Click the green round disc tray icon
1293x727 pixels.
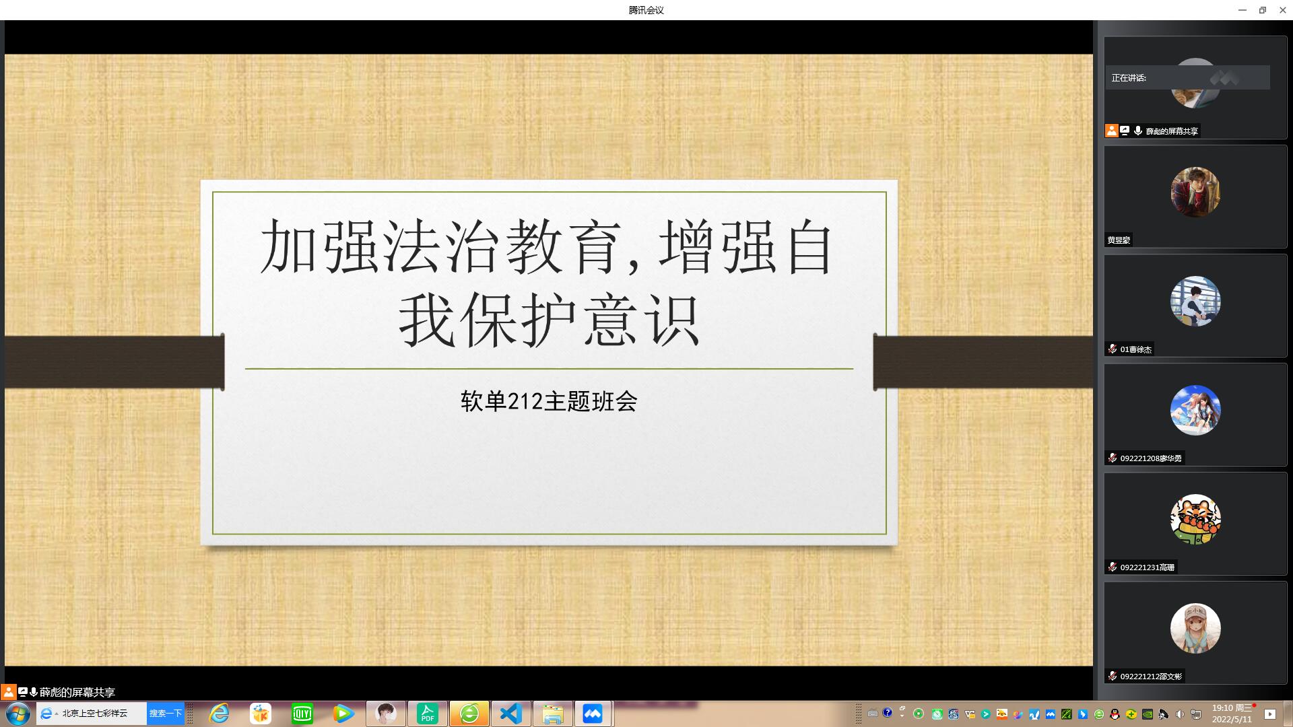918,714
